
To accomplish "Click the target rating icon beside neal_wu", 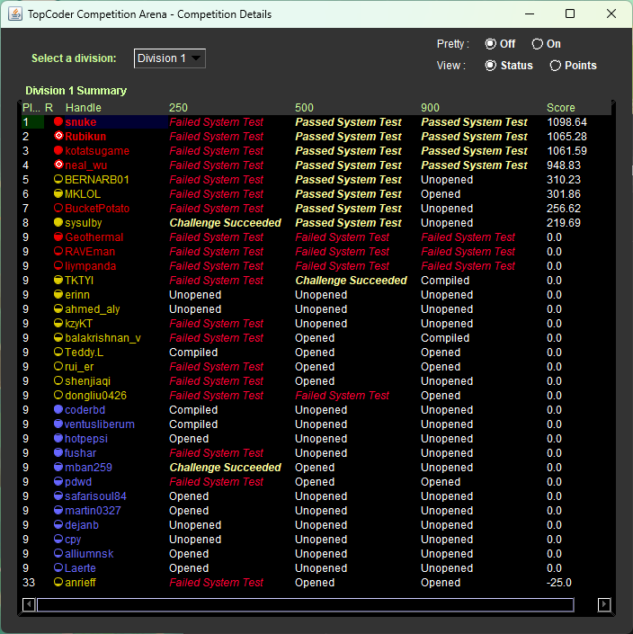I will [x=58, y=165].
